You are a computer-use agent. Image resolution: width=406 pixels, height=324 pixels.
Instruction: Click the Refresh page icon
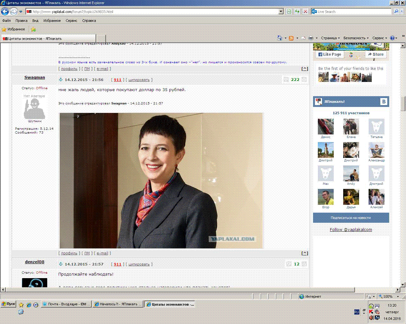(x=297, y=12)
